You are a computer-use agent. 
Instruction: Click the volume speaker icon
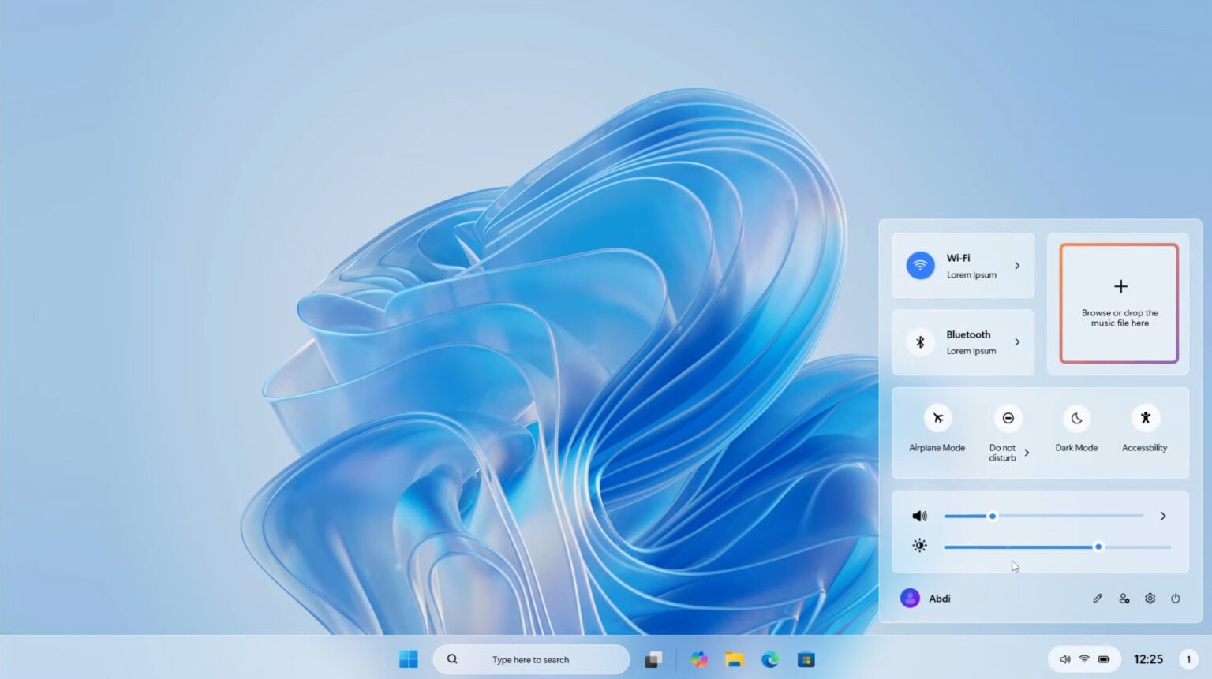pos(919,516)
